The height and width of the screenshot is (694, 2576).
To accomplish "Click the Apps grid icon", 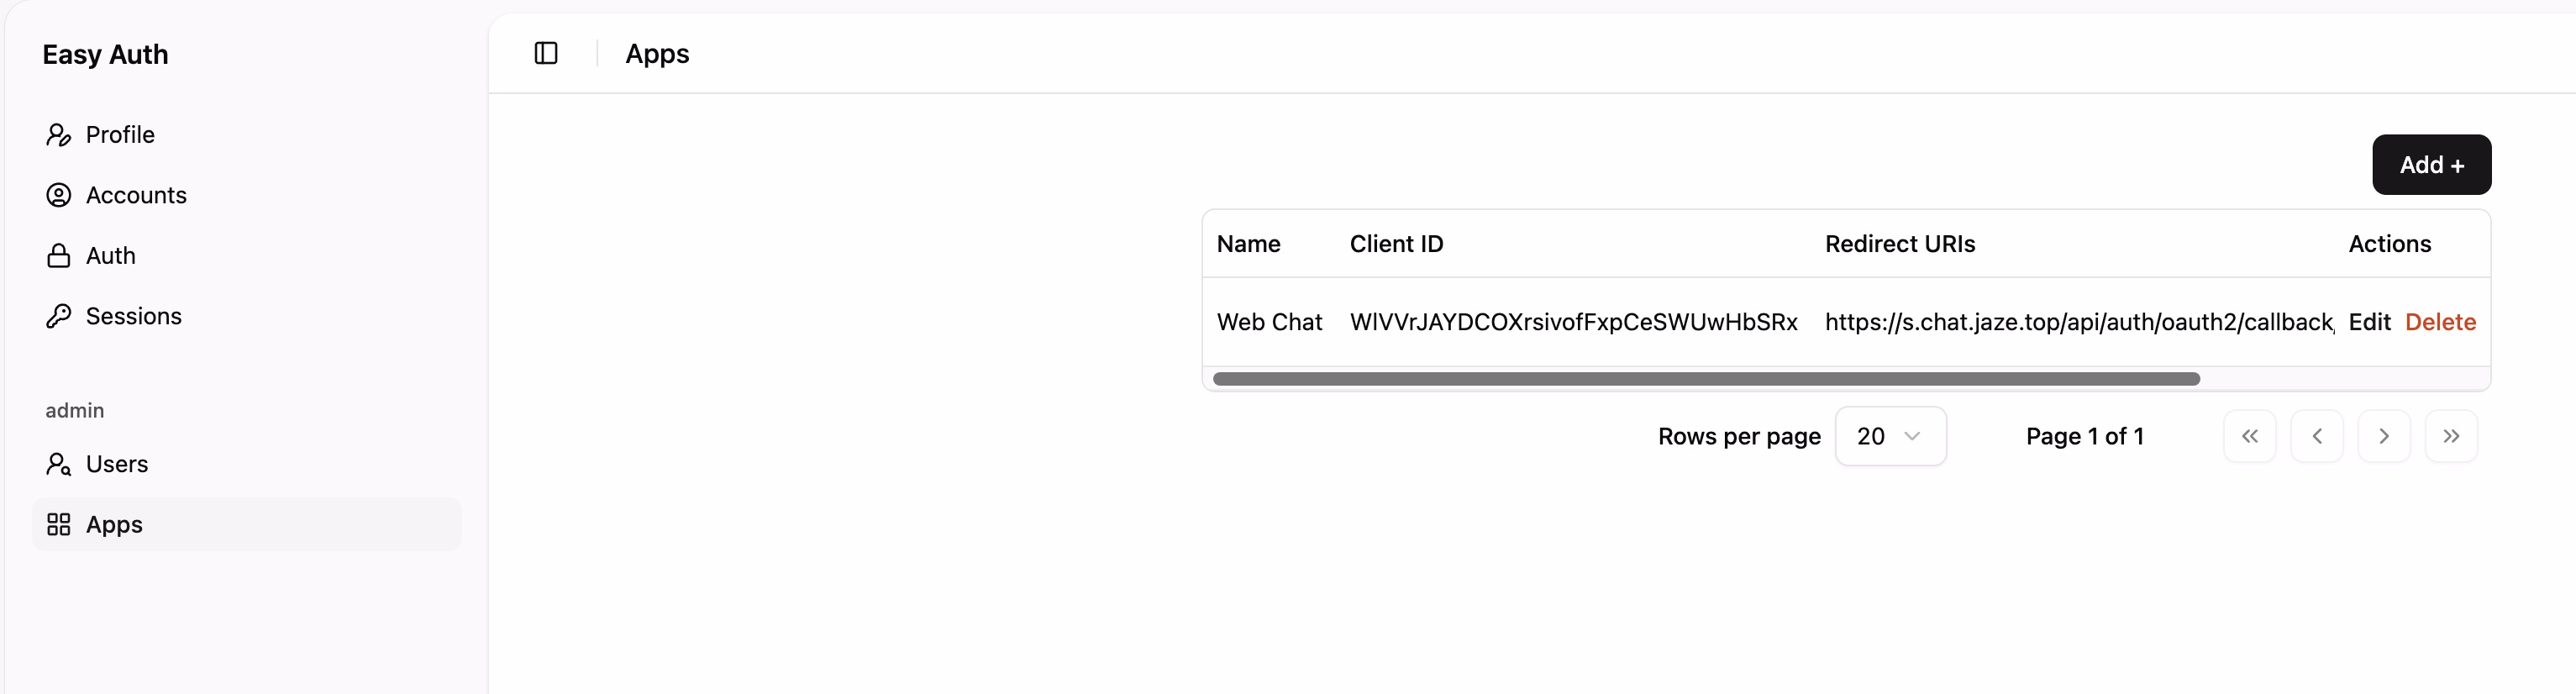I will [x=59, y=524].
